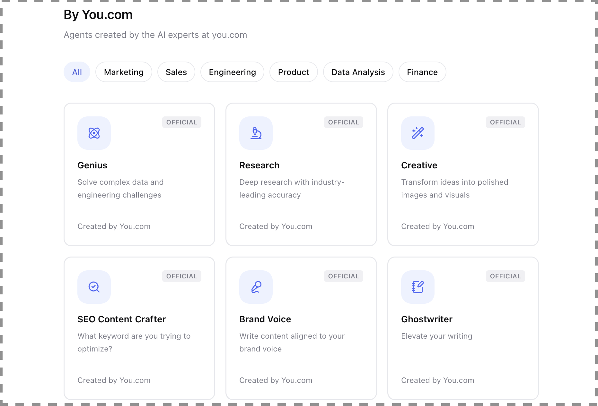The height and width of the screenshot is (406, 598).
Task: Click the OFFICIAL badge on SEO Content Crafter
Action: coord(182,276)
